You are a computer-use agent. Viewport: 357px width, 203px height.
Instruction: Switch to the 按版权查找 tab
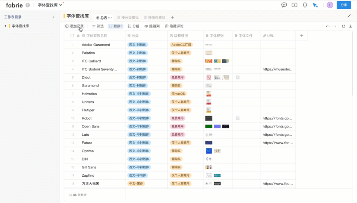[155, 18]
